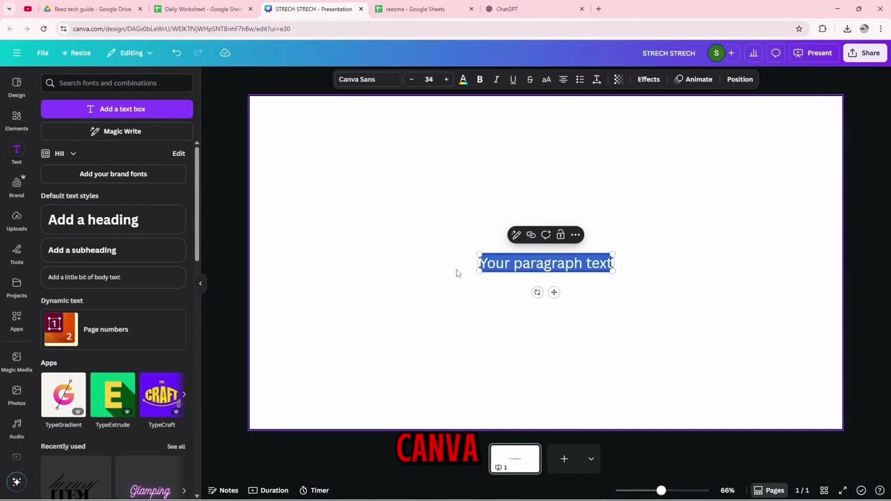Click the Share button

click(864, 53)
